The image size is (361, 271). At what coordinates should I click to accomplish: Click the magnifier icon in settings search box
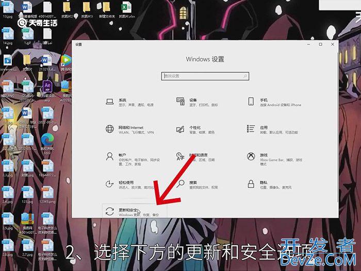tap(245, 76)
